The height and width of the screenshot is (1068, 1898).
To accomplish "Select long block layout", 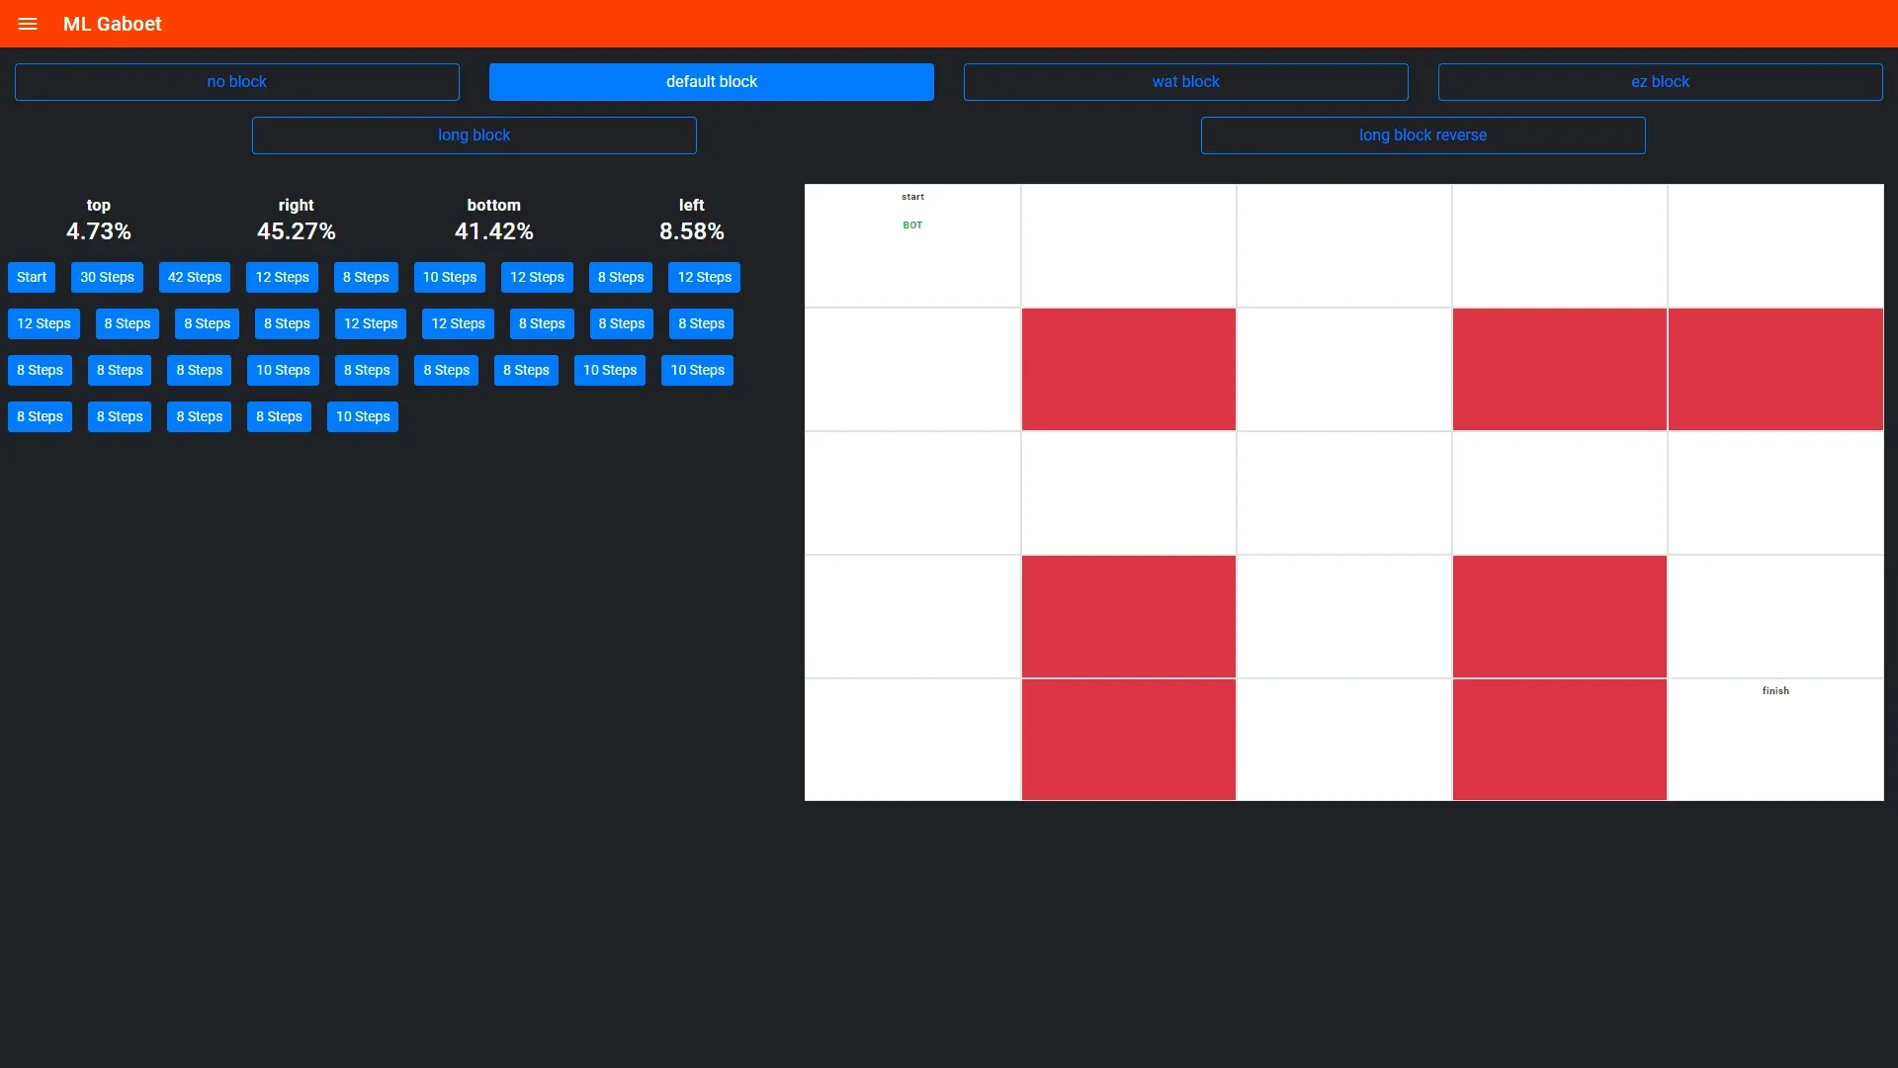I will [474, 135].
